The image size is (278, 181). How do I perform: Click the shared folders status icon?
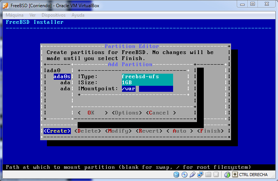pyautogui.click(x=208, y=175)
